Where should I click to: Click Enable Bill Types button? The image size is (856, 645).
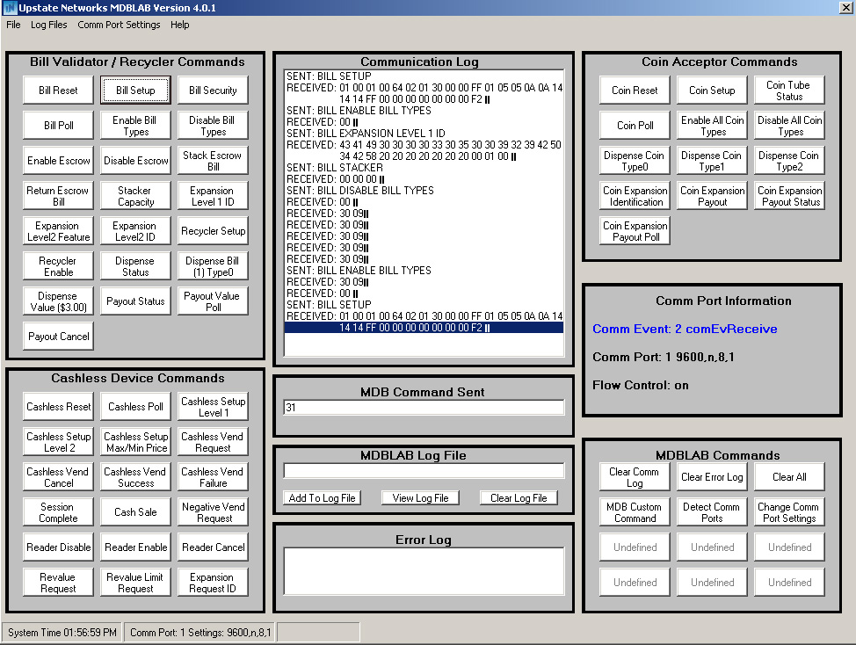[x=135, y=126]
